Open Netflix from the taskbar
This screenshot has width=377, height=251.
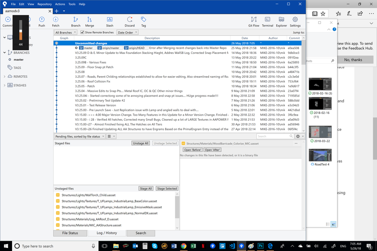203,246
